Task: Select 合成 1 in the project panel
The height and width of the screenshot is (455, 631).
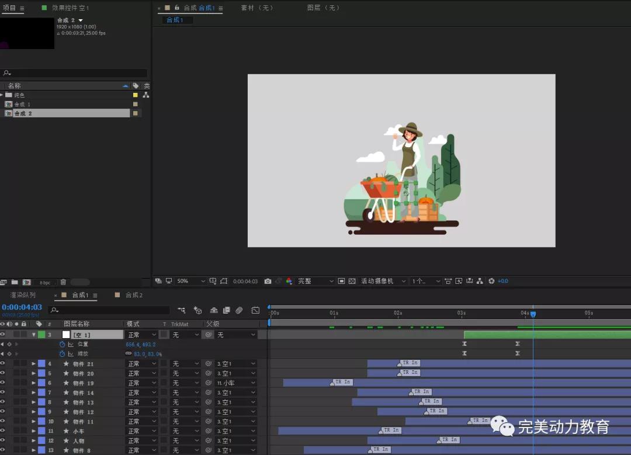Action: click(22, 104)
